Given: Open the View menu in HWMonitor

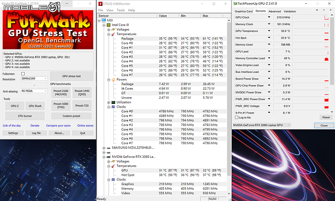Looking at the screenshot, I should pyautogui.click(x=110, y=10).
